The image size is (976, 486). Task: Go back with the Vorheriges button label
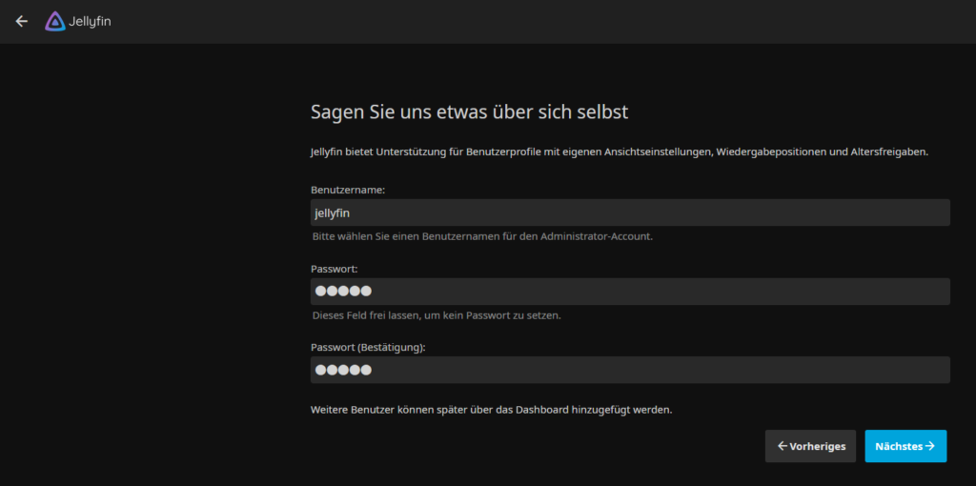click(x=817, y=446)
